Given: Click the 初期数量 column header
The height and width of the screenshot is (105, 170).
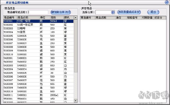Looking at the screenshot, I should (147, 18).
